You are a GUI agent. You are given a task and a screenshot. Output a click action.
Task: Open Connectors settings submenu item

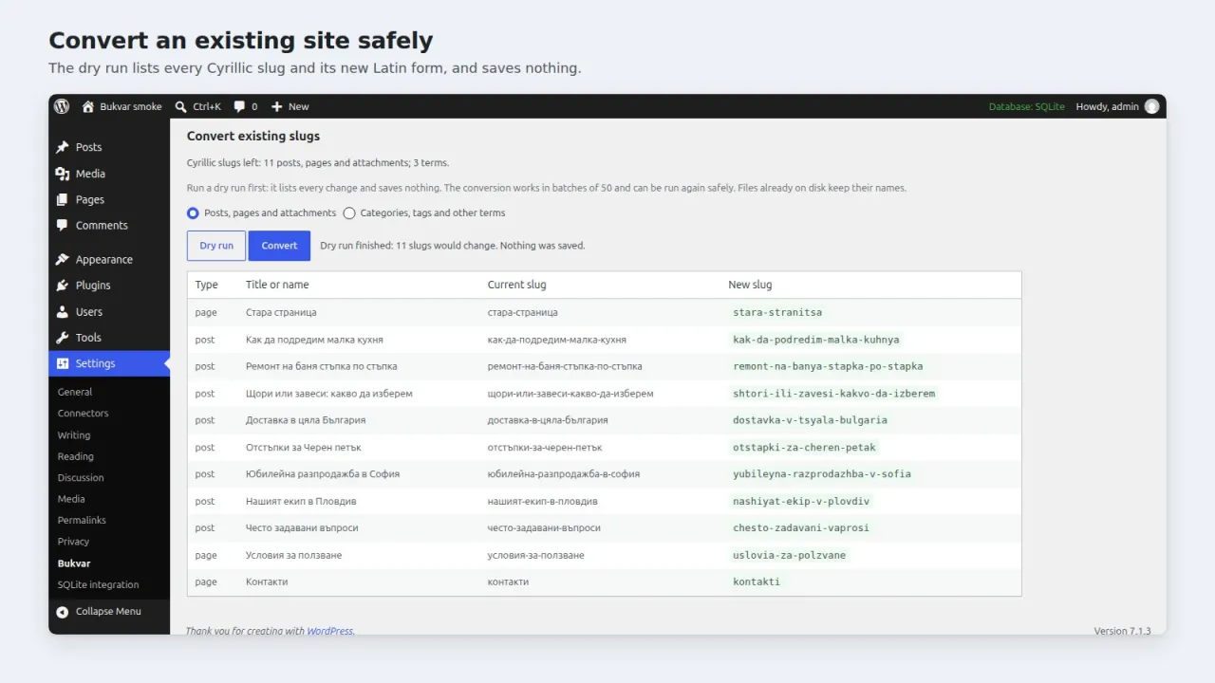point(83,413)
